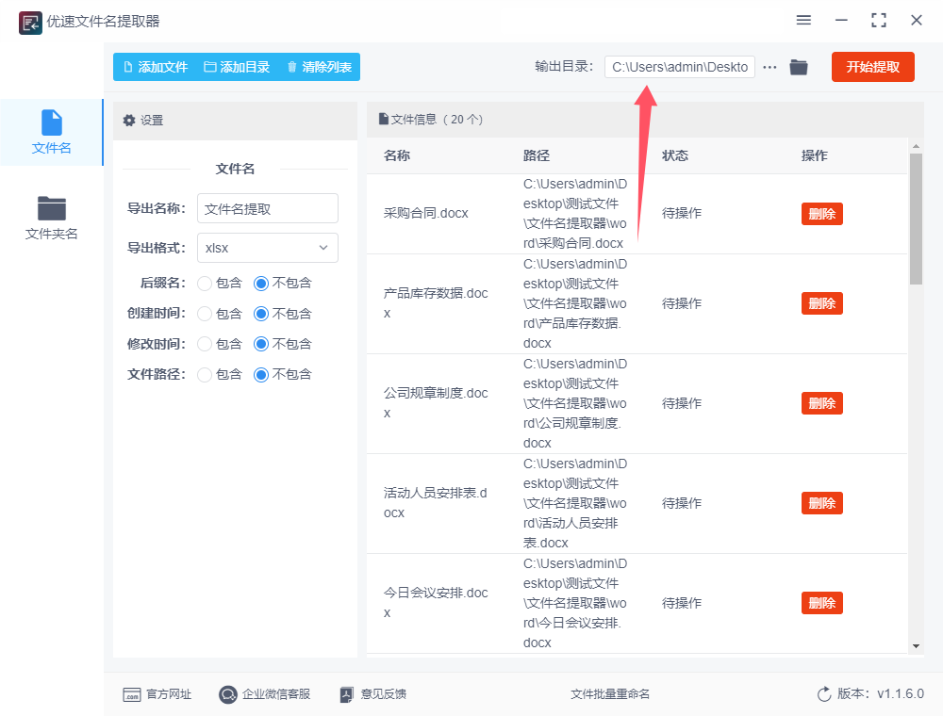Click the 文件批量重命名 link
Screen dimensions: 943x716
point(610,694)
